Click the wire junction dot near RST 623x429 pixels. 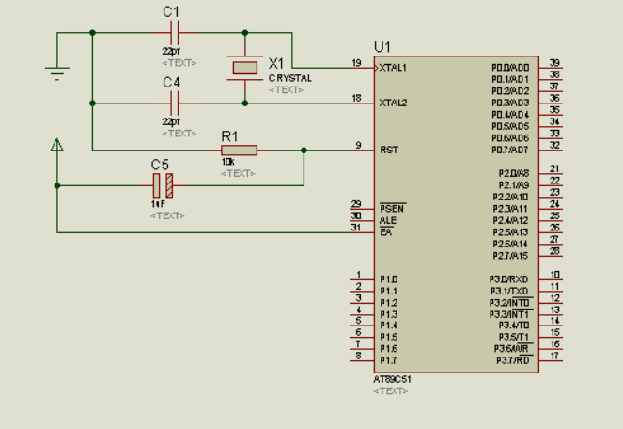point(304,151)
